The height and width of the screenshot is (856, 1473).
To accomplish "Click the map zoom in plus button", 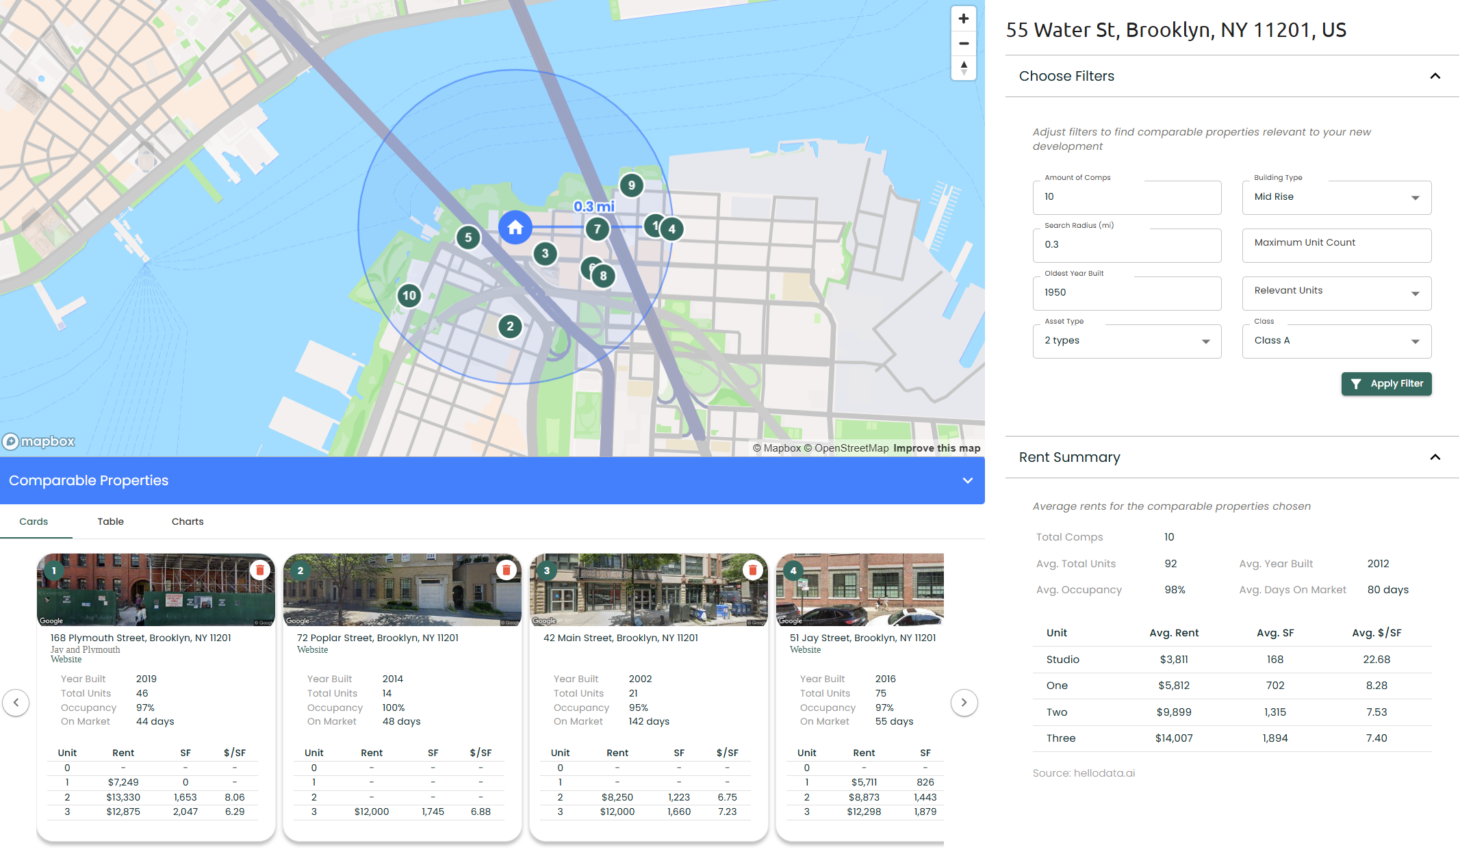I will [x=963, y=19].
